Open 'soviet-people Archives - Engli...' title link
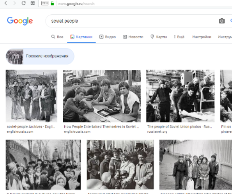This screenshot has width=232, height=194. tap(31, 127)
